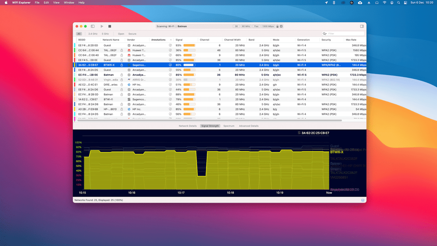Sort table by Channel Width column

[x=234, y=40]
